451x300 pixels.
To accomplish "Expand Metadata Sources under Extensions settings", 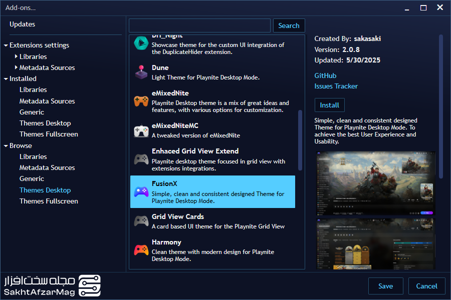I will point(16,67).
